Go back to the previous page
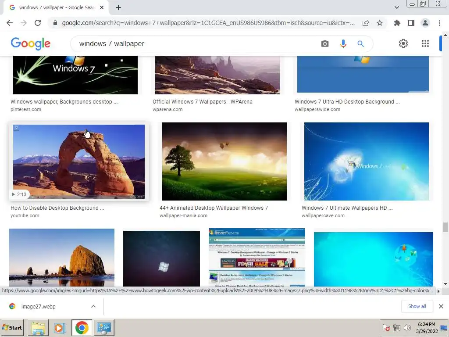The image size is (449, 337). [x=10, y=23]
